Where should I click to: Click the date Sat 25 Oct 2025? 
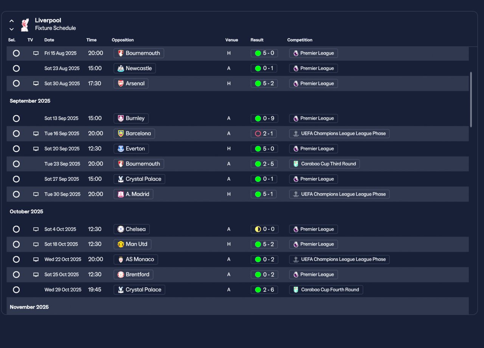62,274
